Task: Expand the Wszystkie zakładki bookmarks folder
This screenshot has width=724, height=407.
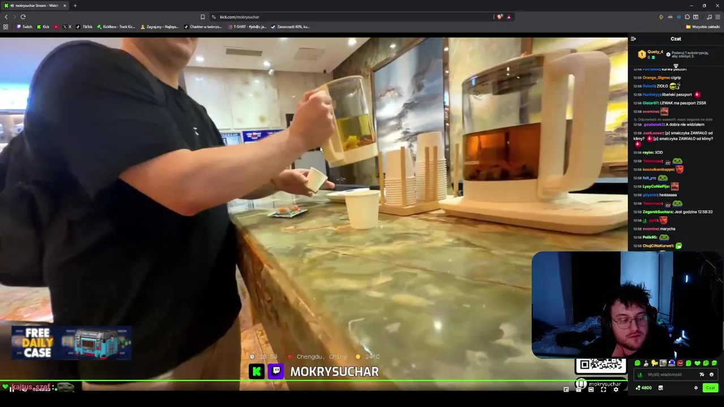Action: point(703,27)
